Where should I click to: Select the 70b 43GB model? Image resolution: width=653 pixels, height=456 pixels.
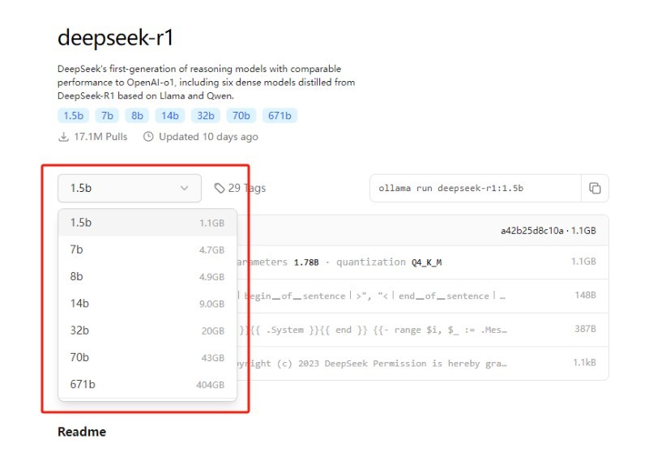click(x=147, y=357)
